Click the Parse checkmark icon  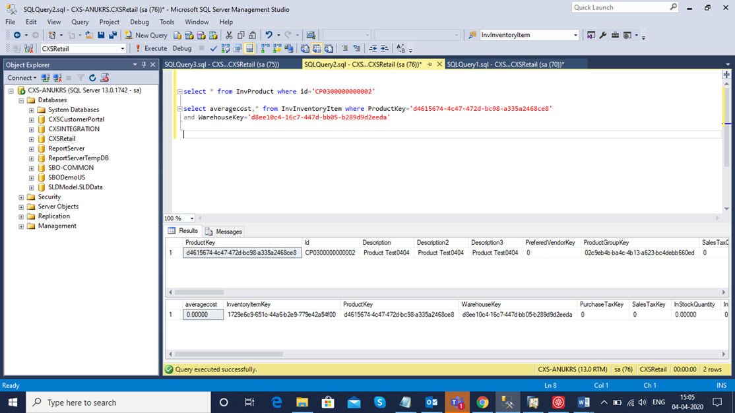(213, 49)
